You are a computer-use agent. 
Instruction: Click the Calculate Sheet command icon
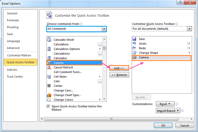(49, 40)
